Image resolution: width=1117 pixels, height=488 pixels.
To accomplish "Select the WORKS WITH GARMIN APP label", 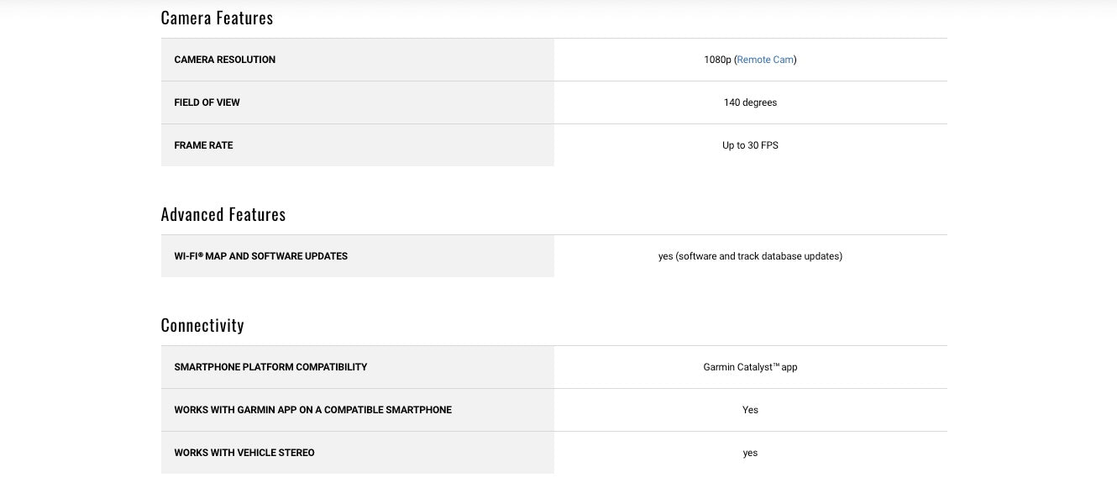I will 312,410.
